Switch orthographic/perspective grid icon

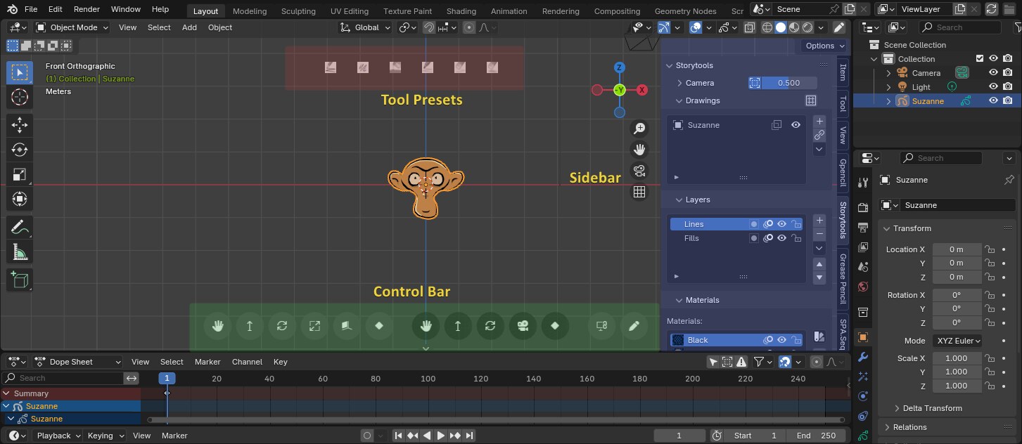[x=639, y=192]
